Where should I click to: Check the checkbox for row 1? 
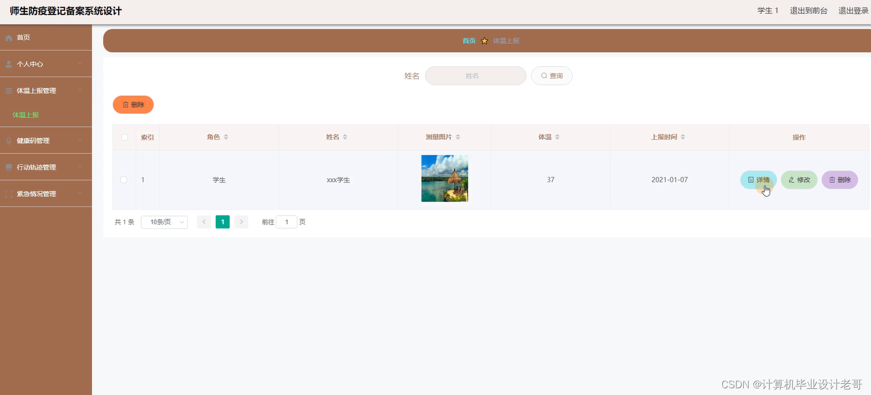[x=124, y=180]
